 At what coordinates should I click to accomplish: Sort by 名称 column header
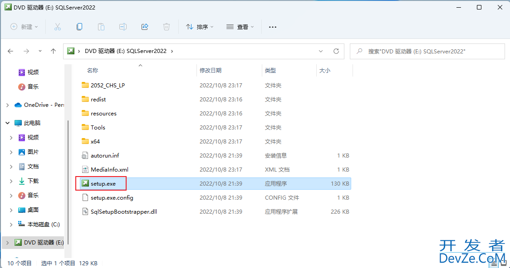(93, 71)
